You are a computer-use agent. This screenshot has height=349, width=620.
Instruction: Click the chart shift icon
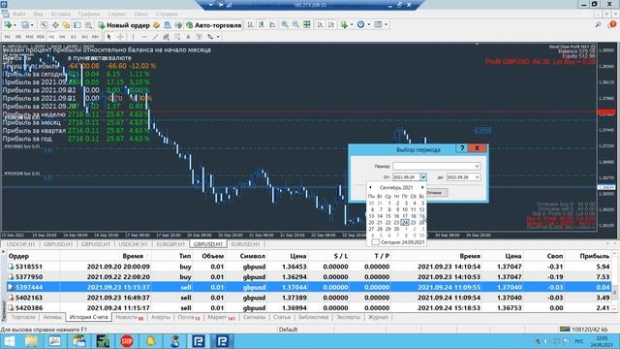(x=331, y=25)
